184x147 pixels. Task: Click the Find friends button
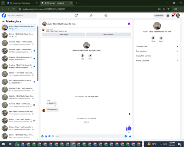159,15
